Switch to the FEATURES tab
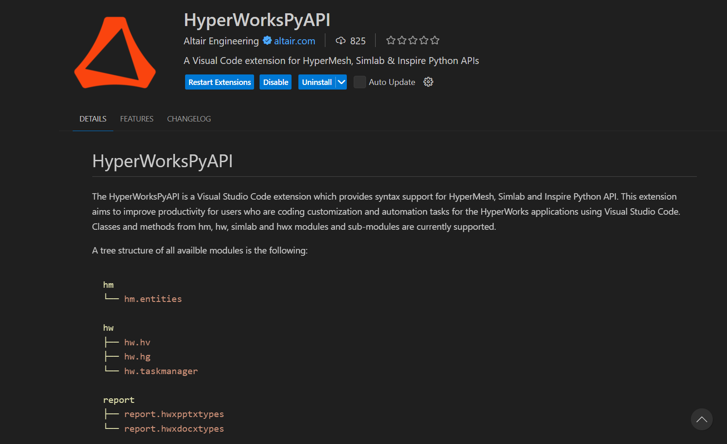Viewport: 727px width, 444px height. (137, 119)
